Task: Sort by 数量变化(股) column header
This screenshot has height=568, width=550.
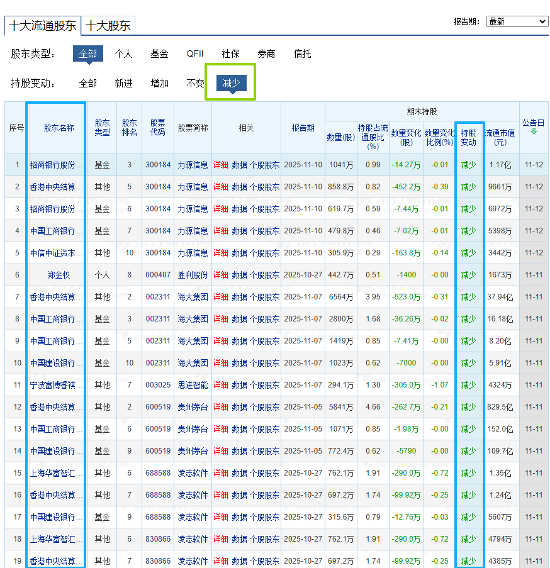Action: click(x=406, y=138)
